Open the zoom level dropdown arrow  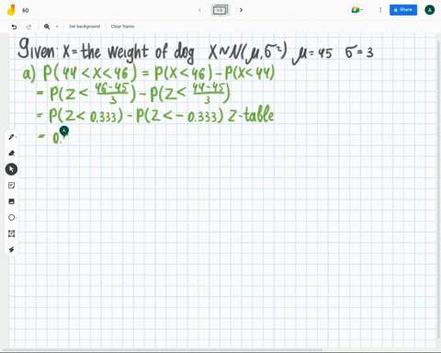[57, 27]
